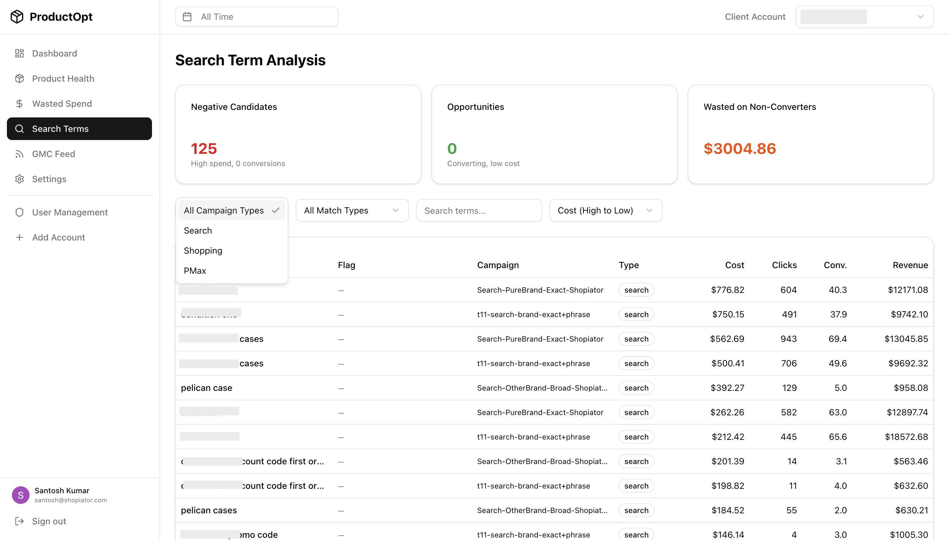Expand the Client Account selector dropdown
Viewport: 949px width, 540px height.
pos(864,16)
